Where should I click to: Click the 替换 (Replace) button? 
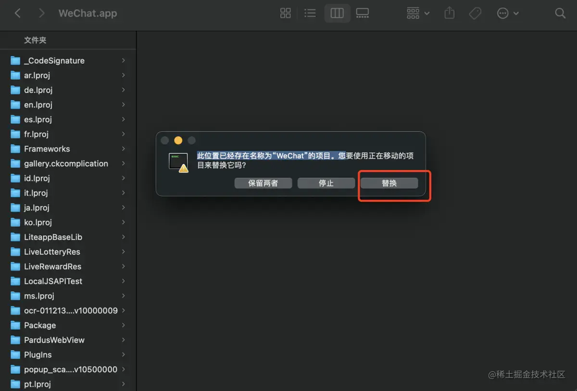coord(389,183)
